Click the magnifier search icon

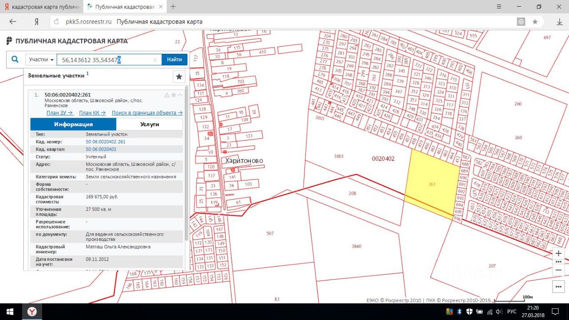click(15, 60)
